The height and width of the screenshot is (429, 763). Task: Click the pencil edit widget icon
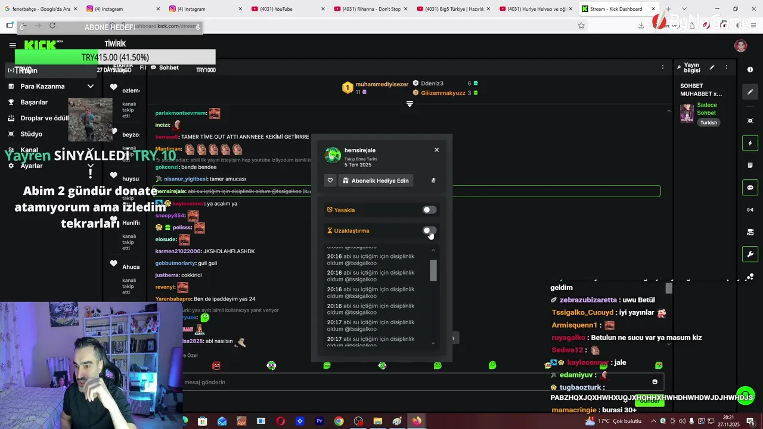click(x=750, y=92)
